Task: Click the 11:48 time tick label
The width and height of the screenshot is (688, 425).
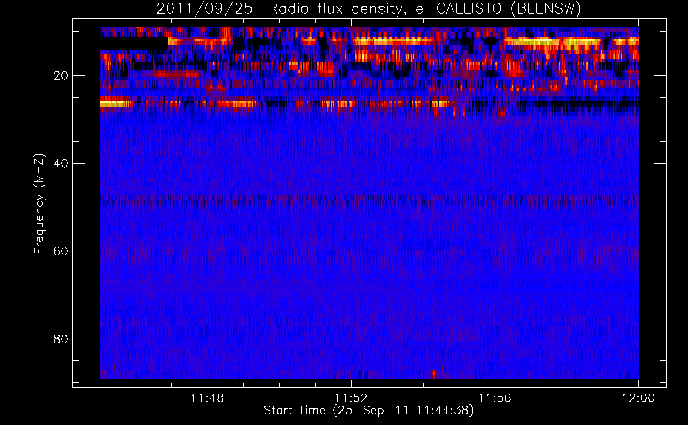Action: 208,398
